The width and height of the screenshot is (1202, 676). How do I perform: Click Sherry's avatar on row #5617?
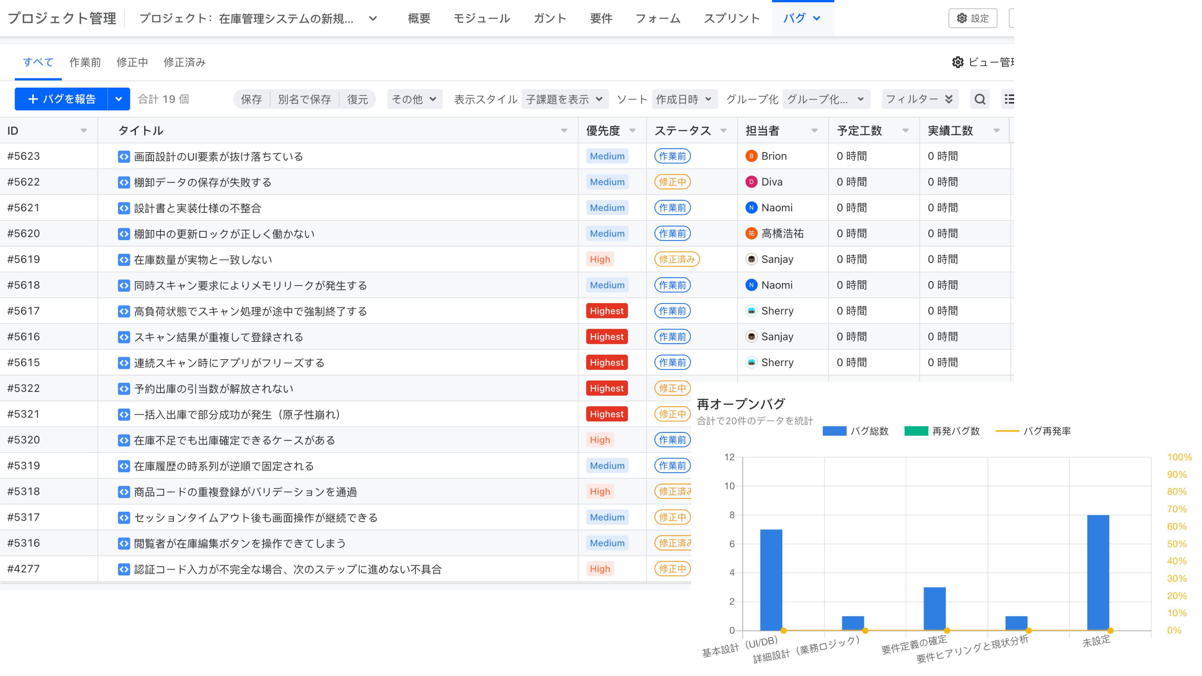[x=751, y=311]
